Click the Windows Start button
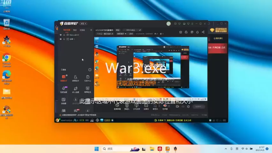The image size is (272, 153). pyautogui.click(x=97, y=149)
